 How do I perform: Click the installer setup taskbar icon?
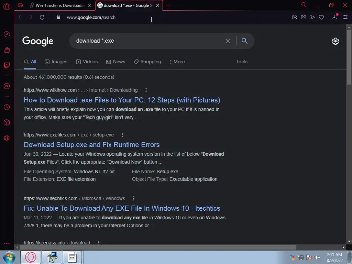[52, 257]
